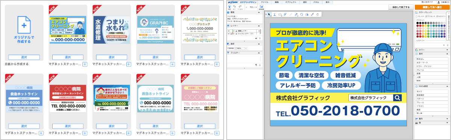Collapse the レイヤー panel
Screen dimensions: 451x140
pyautogui.click(x=259, y=26)
